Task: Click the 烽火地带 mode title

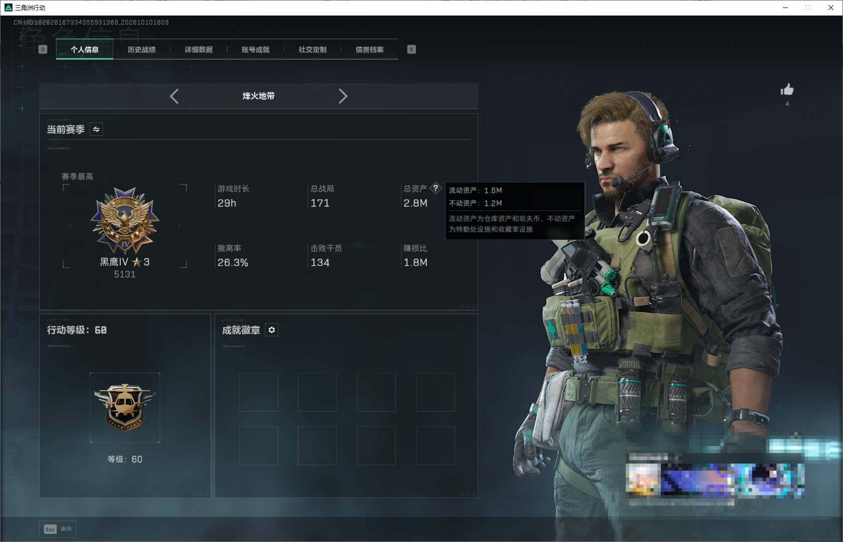Action: (x=259, y=96)
